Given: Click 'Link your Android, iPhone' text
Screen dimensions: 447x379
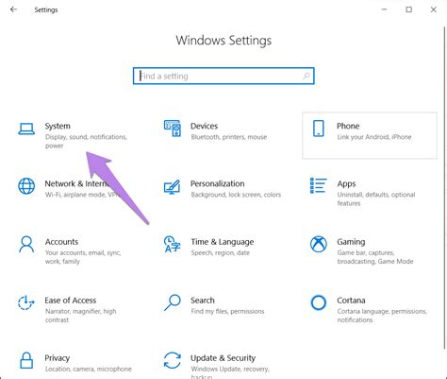Looking at the screenshot, I should (x=374, y=137).
